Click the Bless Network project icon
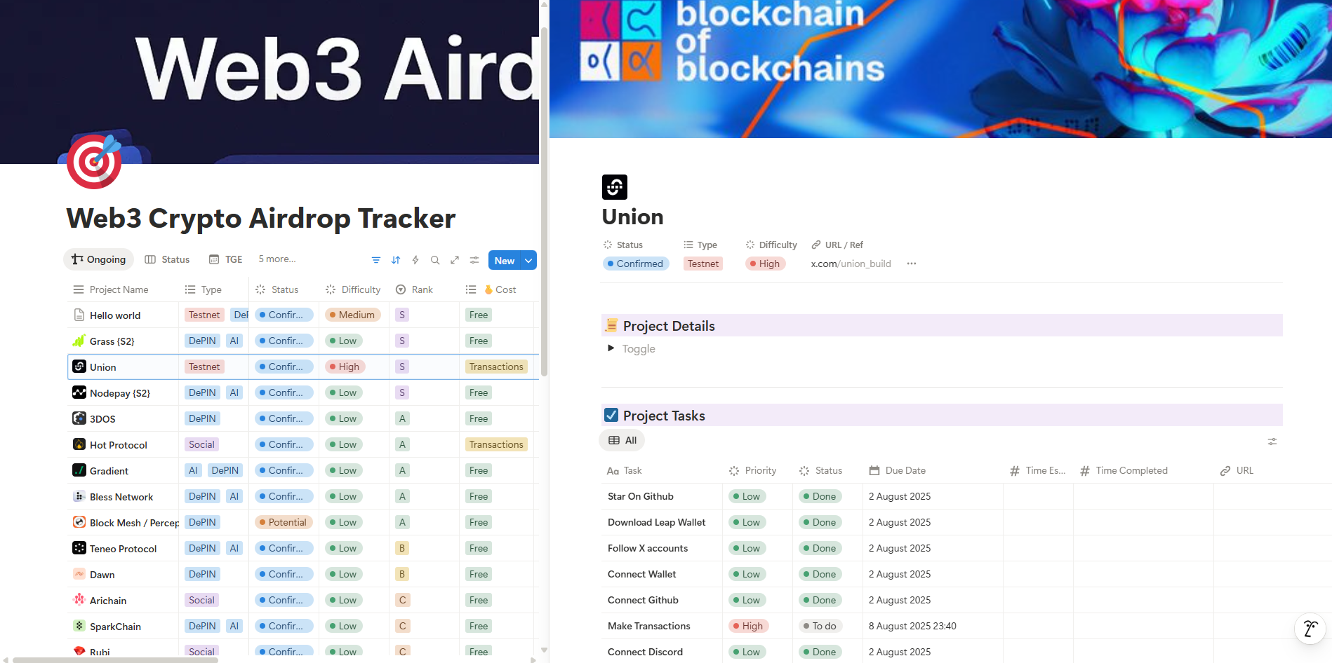1332x663 pixels. pos(79,496)
